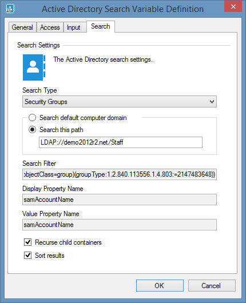Focus the Value Property Name field
Image resolution: width=246 pixels, height=303 pixels.
point(120,225)
